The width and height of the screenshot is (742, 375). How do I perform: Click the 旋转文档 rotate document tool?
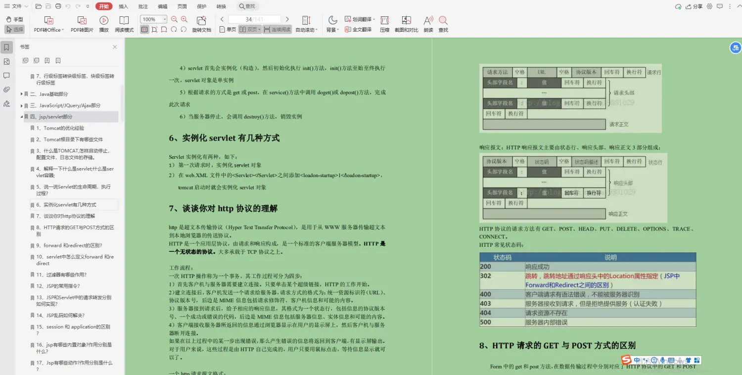pos(201,24)
